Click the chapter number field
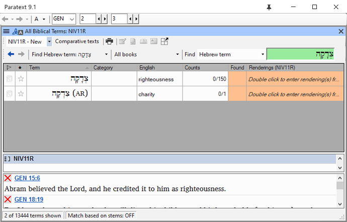 click(88, 19)
